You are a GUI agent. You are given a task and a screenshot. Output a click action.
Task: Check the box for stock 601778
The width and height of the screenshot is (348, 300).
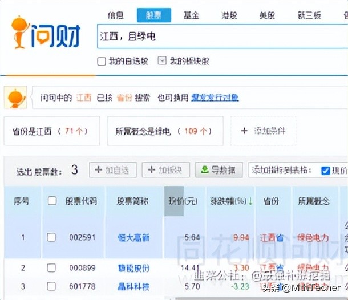pyautogui.click(x=51, y=286)
